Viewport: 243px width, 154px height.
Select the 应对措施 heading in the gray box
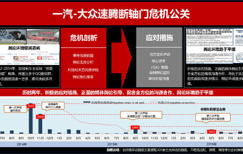tap(159, 38)
